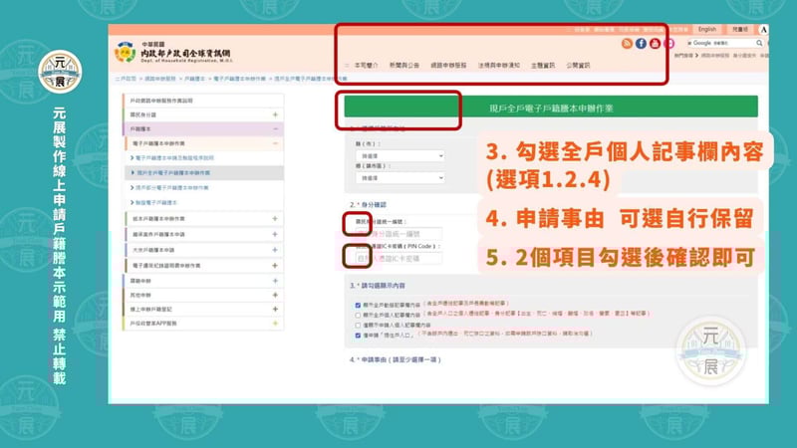This screenshot has height=448, width=797.
Task: Click the 2. 身分確認 section heading
Action: tap(369, 205)
